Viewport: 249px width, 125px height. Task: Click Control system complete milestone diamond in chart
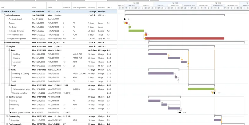(180, 112)
